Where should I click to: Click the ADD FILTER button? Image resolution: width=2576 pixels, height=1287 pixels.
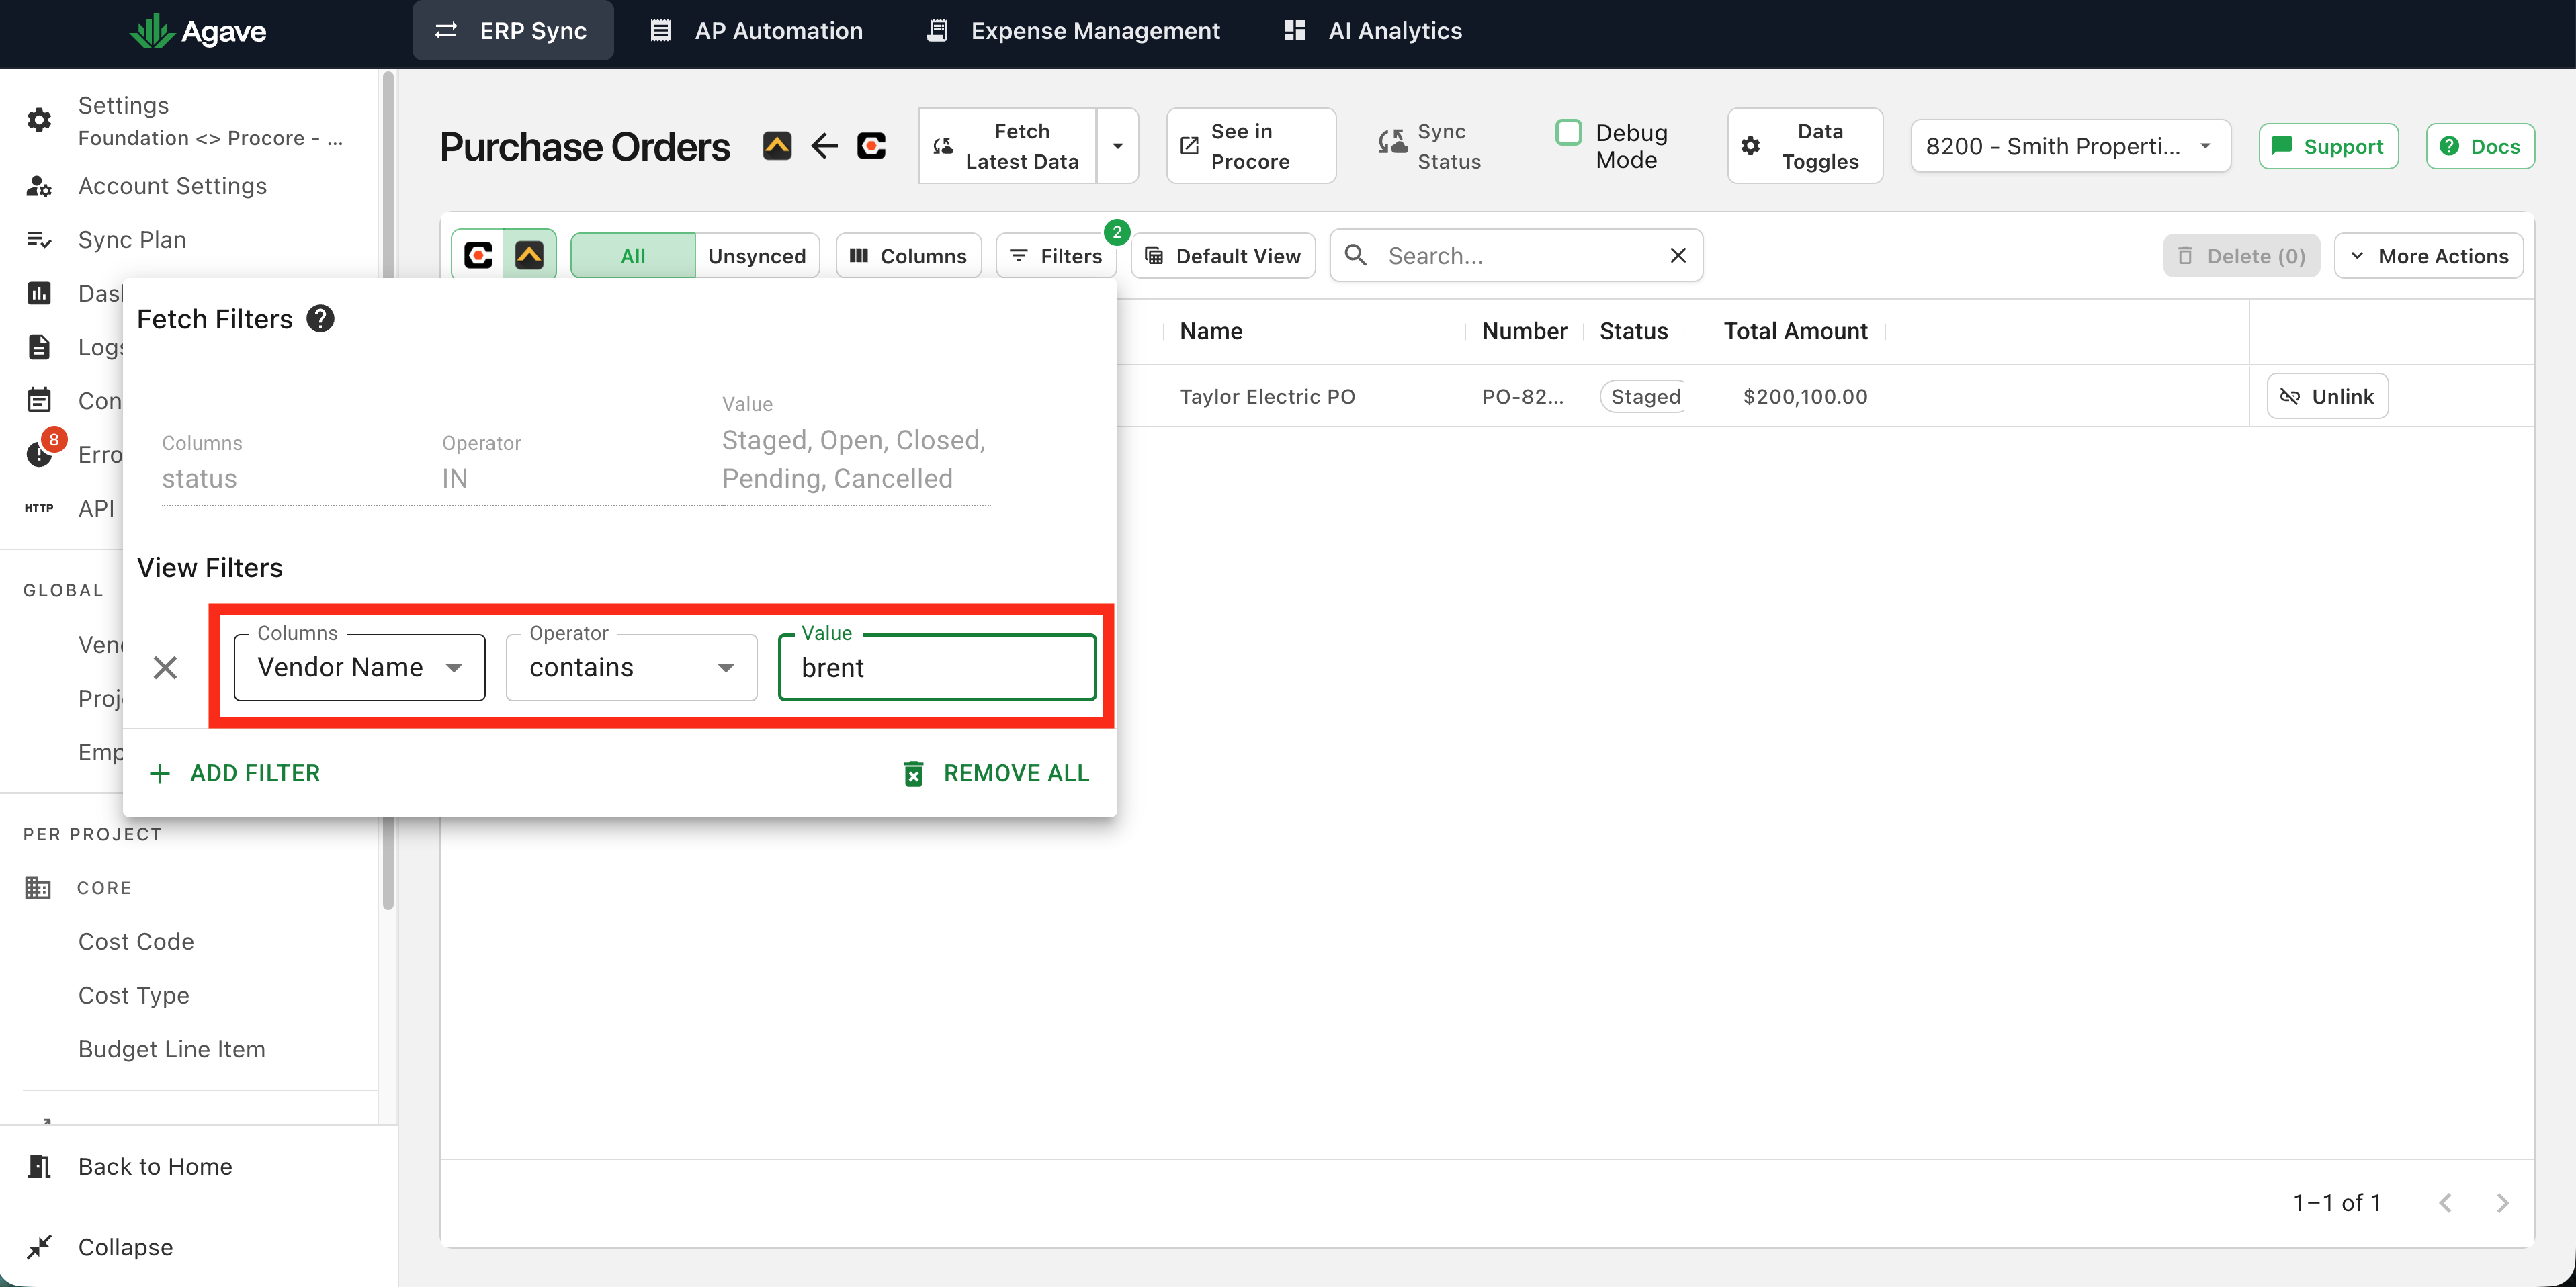(234, 773)
